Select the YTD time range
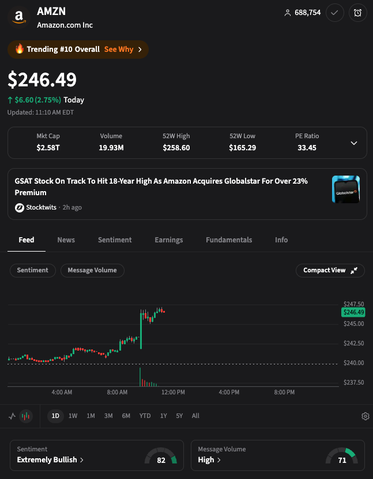This screenshot has width=373, height=479. coord(145,416)
